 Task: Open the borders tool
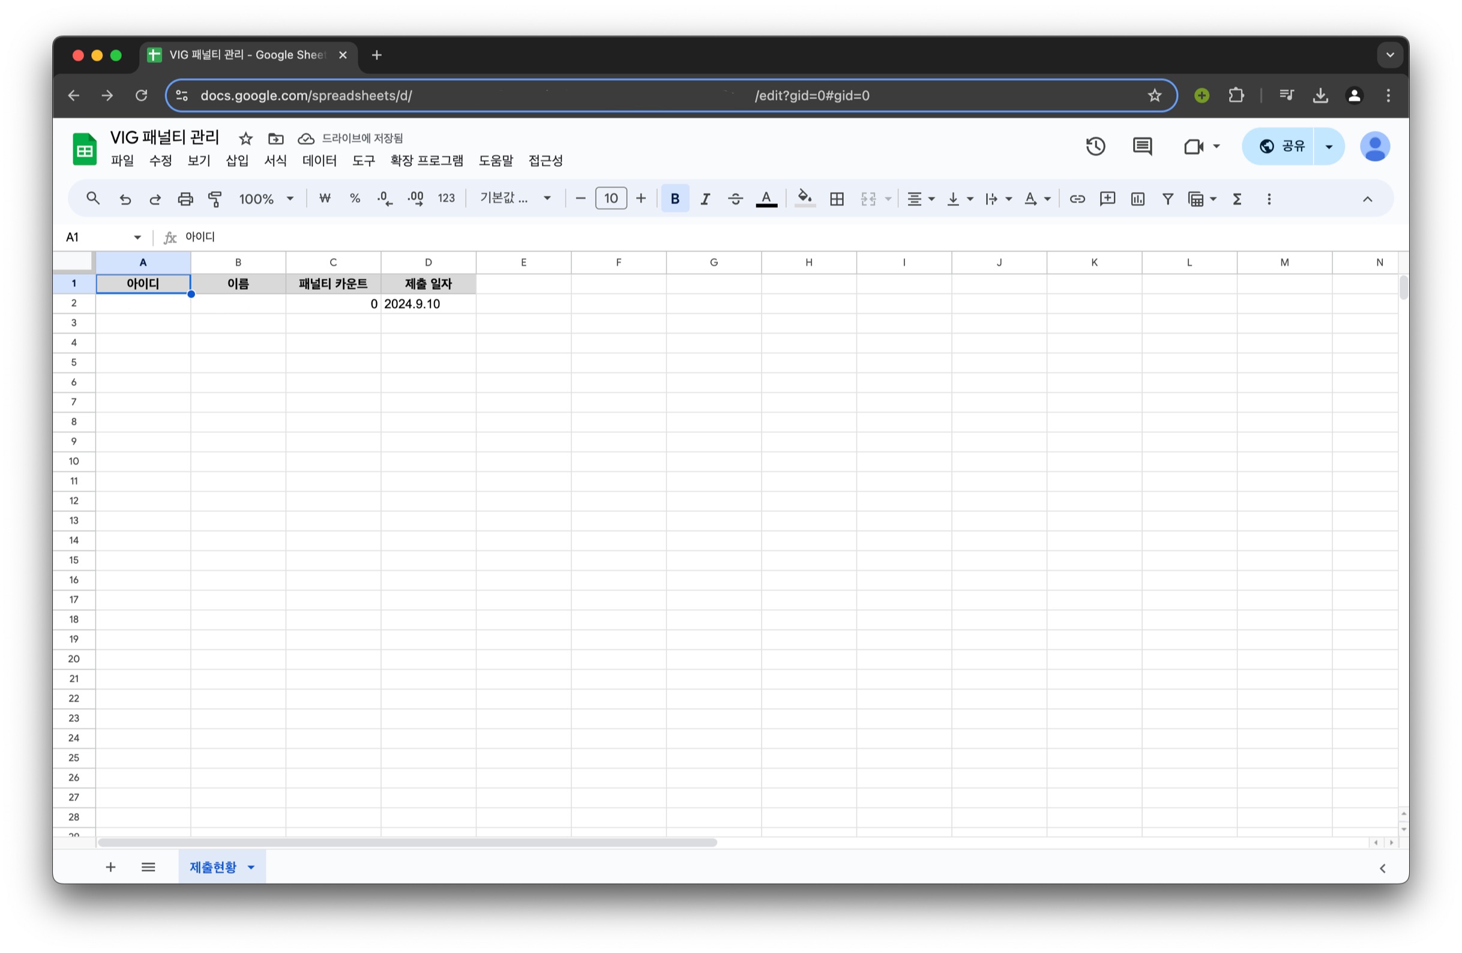837,199
